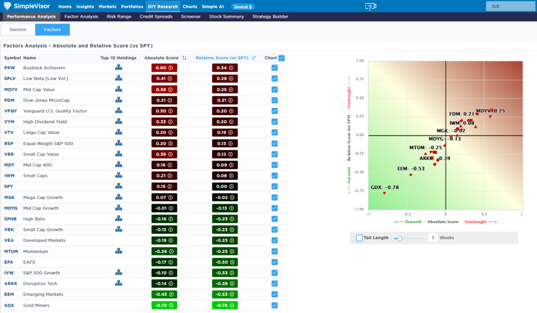This screenshot has height=313, width=537.
Task: Sort by Relative Score descending icon
Action: [254, 58]
